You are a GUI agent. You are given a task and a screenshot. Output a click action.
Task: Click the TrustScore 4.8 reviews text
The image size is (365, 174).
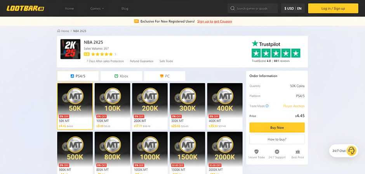pyautogui.click(x=271, y=61)
